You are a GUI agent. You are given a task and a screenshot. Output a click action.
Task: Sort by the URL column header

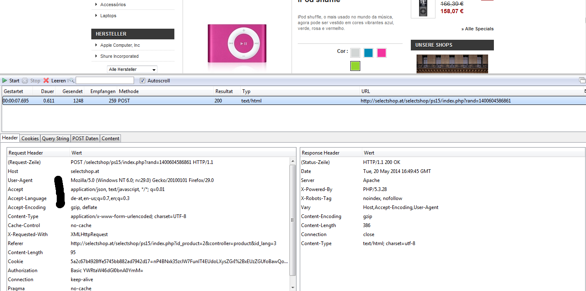pyautogui.click(x=471, y=91)
